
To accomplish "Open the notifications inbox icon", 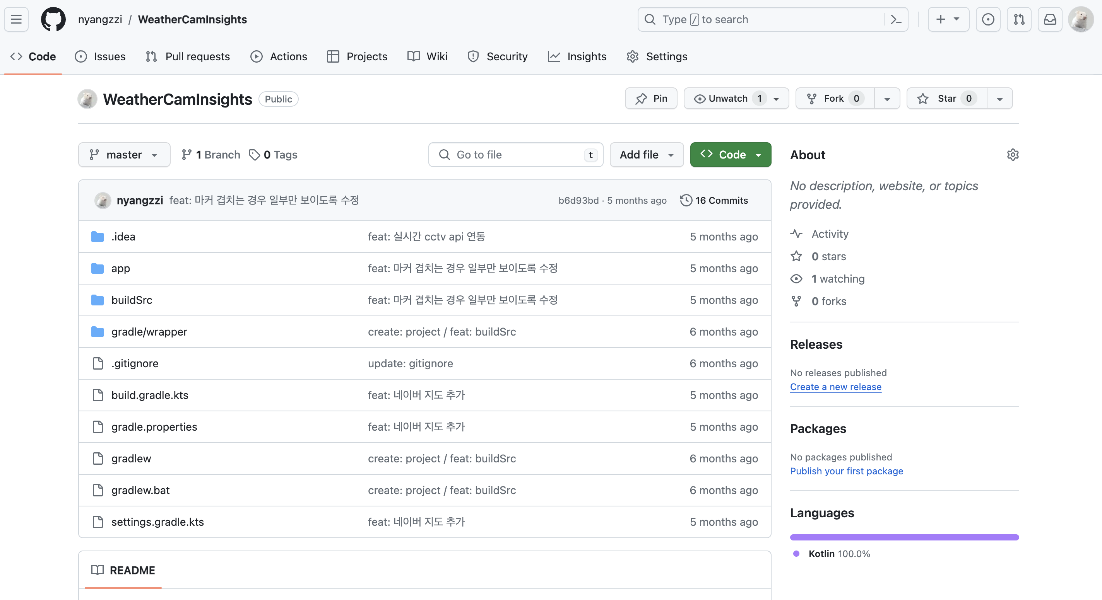I will coord(1050,19).
